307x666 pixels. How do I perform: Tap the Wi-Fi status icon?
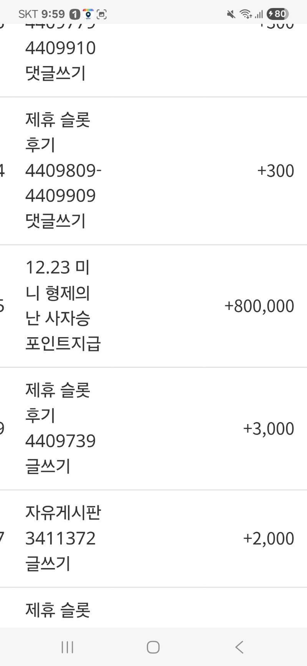pos(246,15)
